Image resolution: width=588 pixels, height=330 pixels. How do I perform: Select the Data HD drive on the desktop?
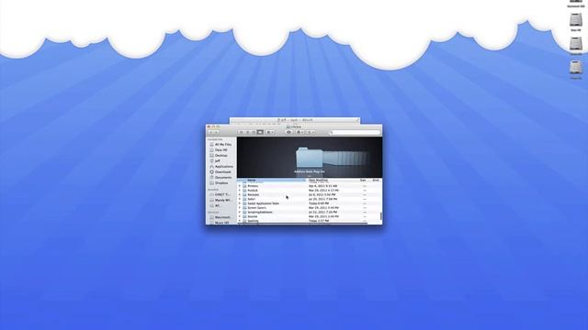(576, 22)
